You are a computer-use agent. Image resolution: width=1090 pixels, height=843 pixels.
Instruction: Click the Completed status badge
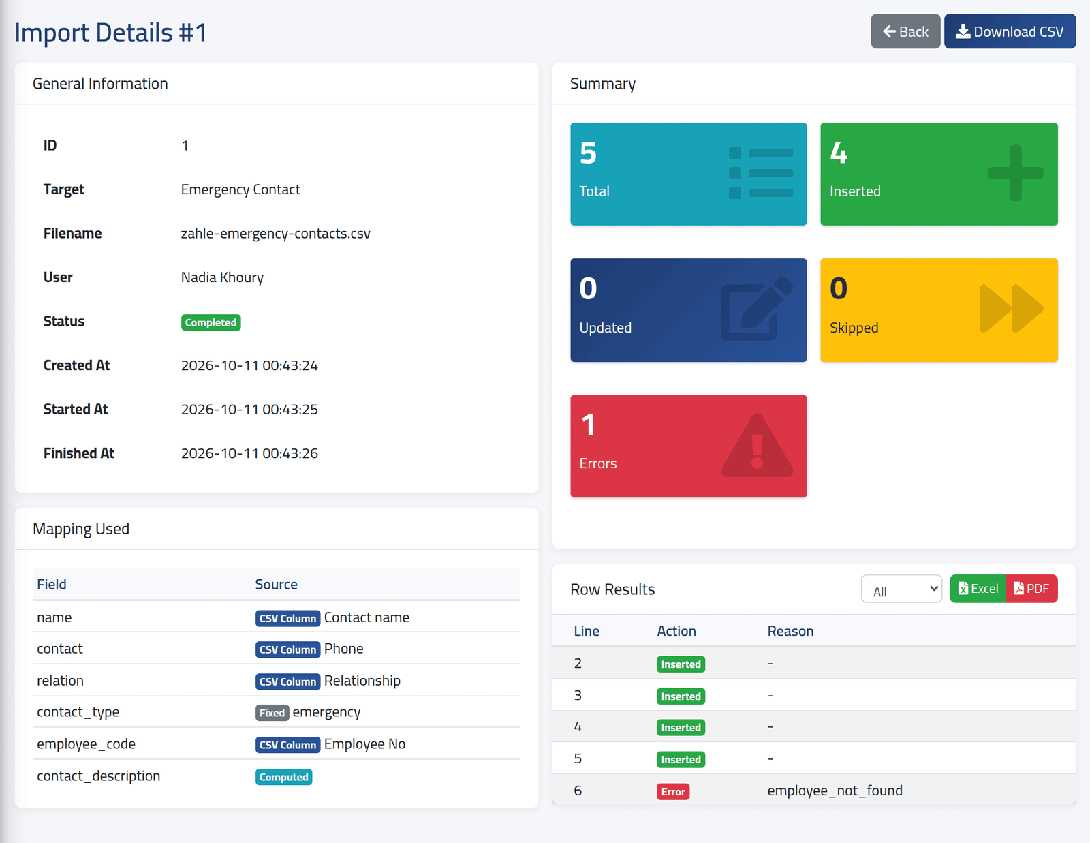[x=211, y=322]
